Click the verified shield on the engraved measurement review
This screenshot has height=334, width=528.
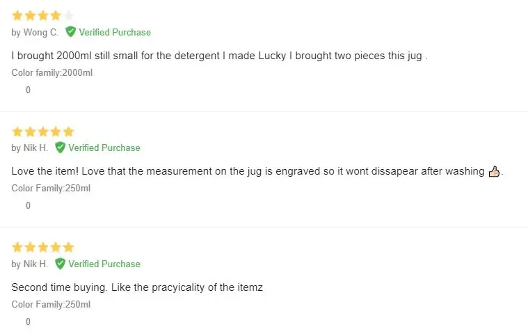[60, 148]
